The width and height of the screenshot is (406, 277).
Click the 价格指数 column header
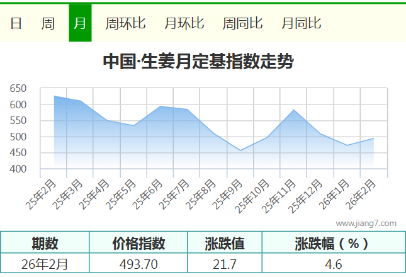click(x=138, y=243)
